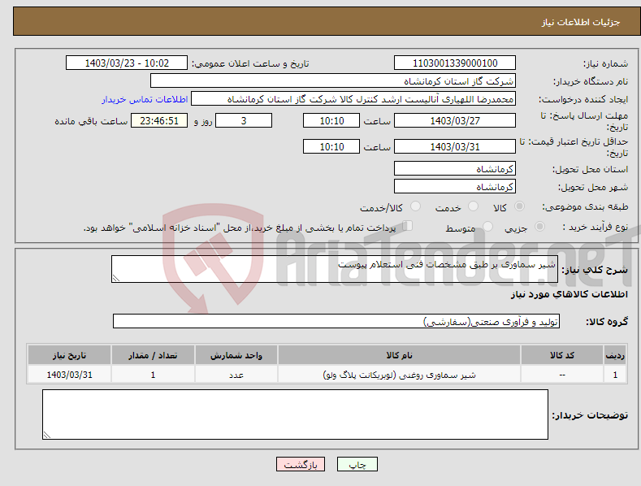Screen dimensions: 641x486
Task: Click the کد کالا column header
Action: coord(562,355)
